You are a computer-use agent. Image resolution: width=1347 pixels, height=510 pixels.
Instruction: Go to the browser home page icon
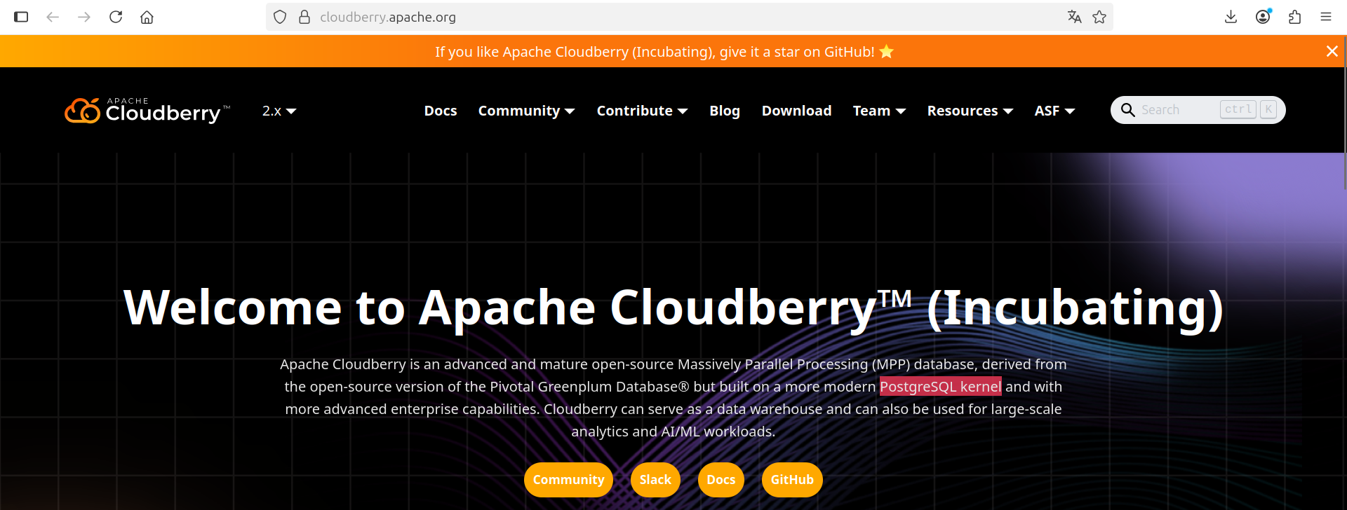pyautogui.click(x=147, y=17)
